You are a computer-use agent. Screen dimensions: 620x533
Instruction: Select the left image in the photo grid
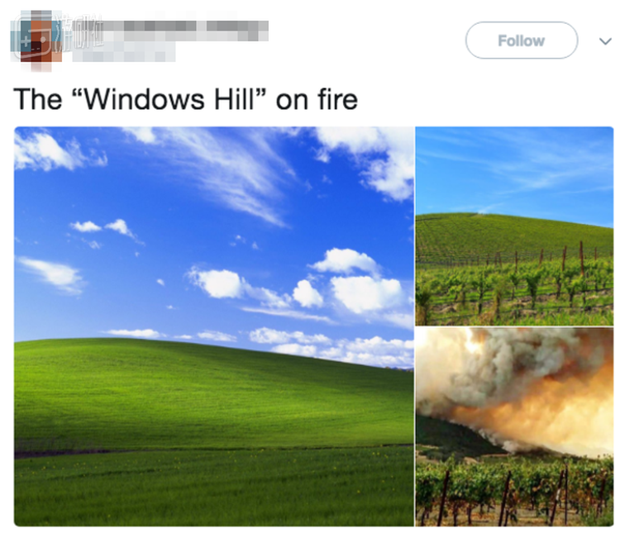(214, 326)
